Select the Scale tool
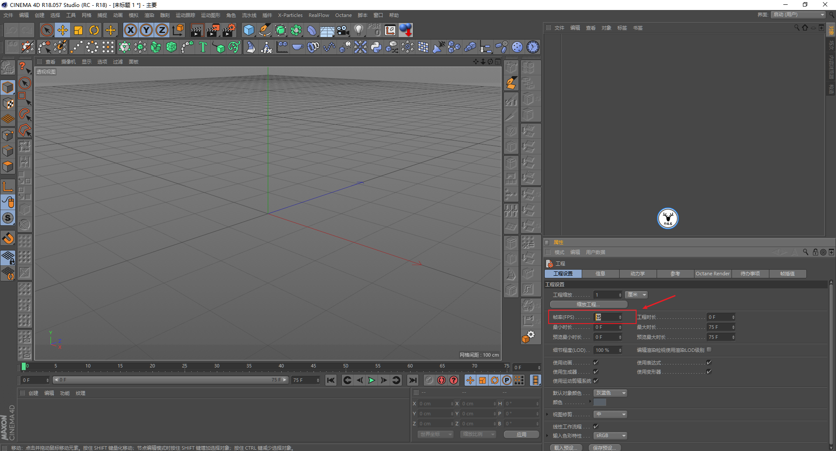 78,30
